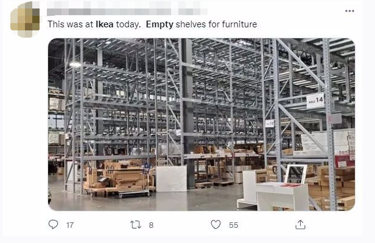This screenshot has height=243, width=375.
Task: Open the warehouse photo attachment
Action: point(202,125)
